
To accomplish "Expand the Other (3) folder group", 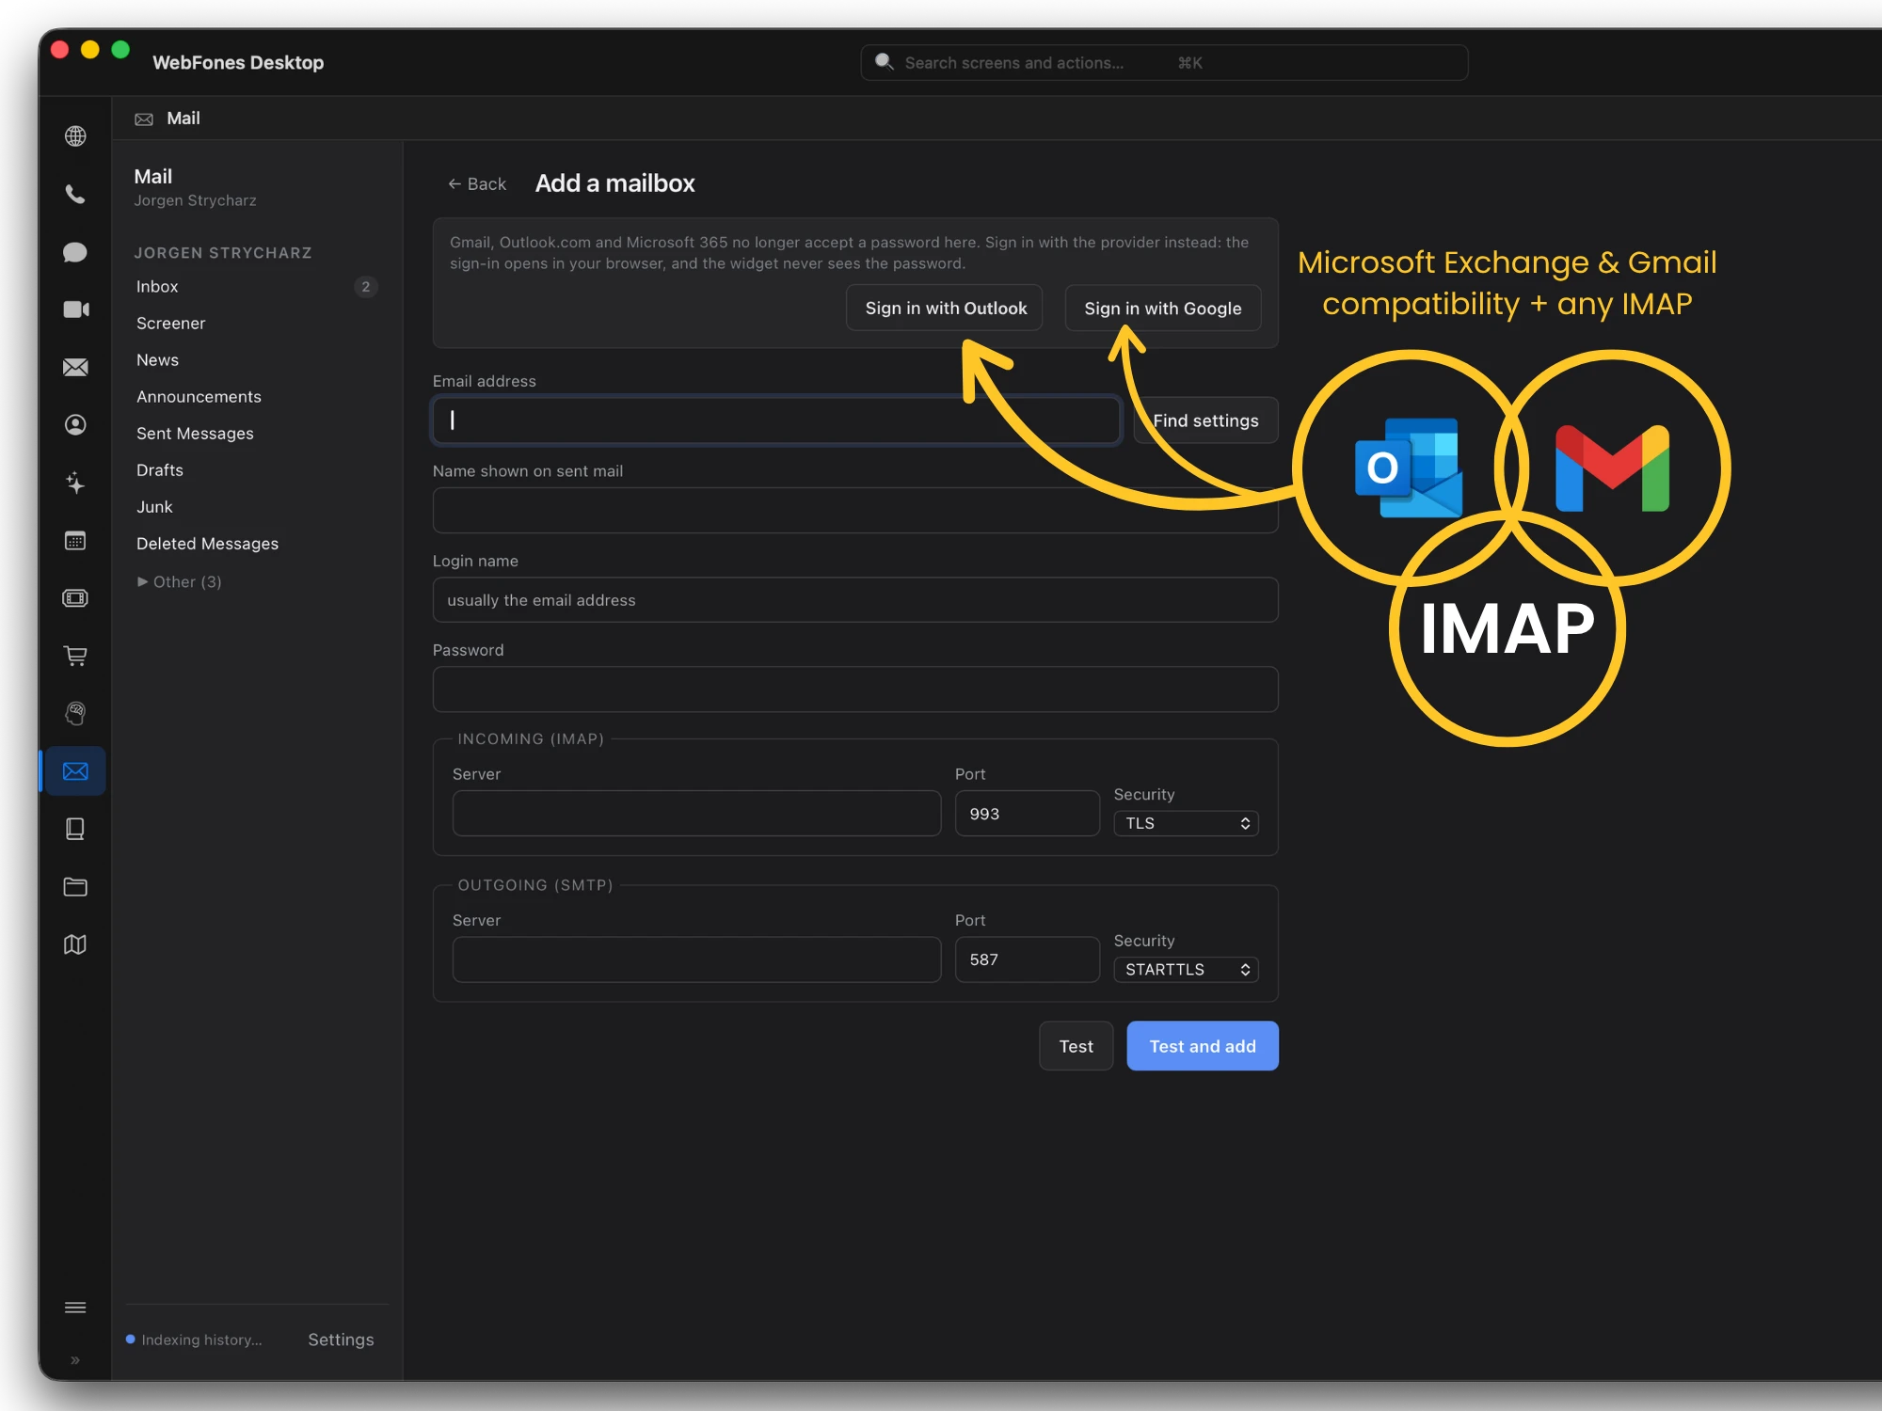I will (179, 581).
